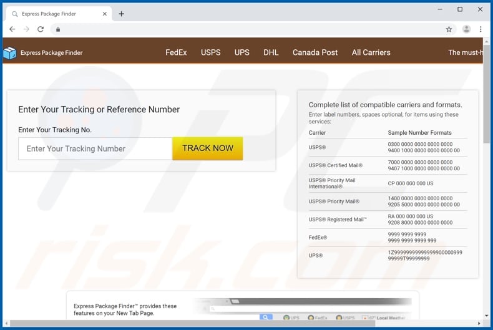Open a new tab with plus button
Screen dimensions: 493x330
coord(121,14)
